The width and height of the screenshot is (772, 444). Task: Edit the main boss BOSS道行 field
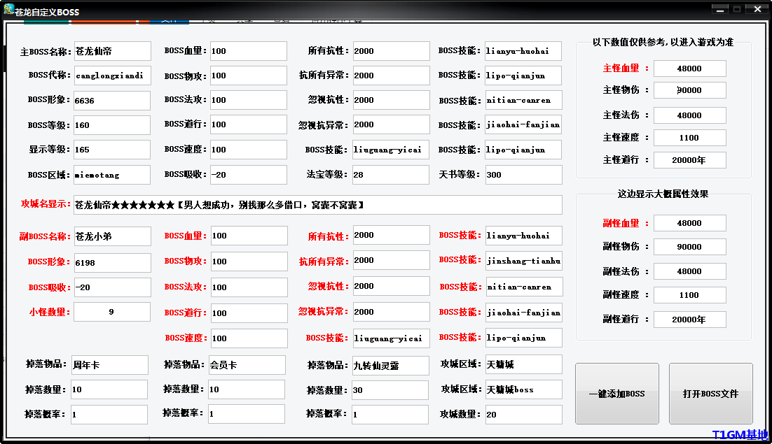tap(249, 124)
